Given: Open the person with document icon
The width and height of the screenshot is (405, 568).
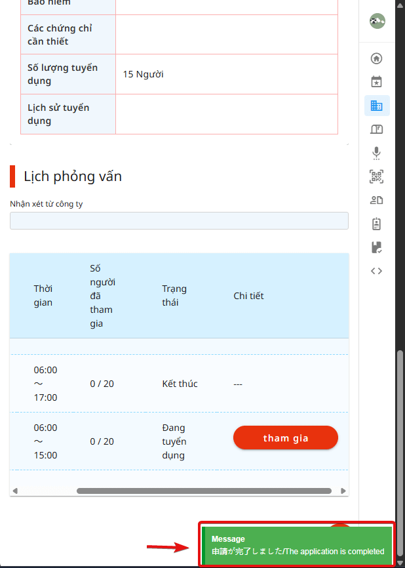Looking at the screenshot, I should point(376,200).
